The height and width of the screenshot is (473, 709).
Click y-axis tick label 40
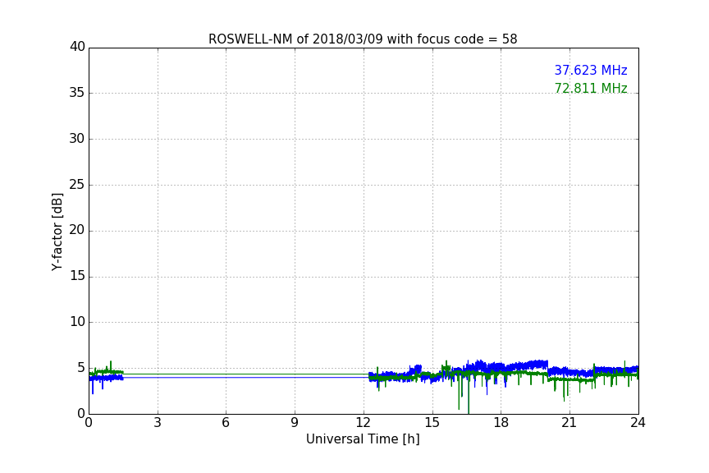point(77,47)
